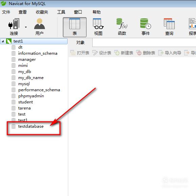Click the student database cylinder icon
This screenshot has width=196, height=196.
14,102
